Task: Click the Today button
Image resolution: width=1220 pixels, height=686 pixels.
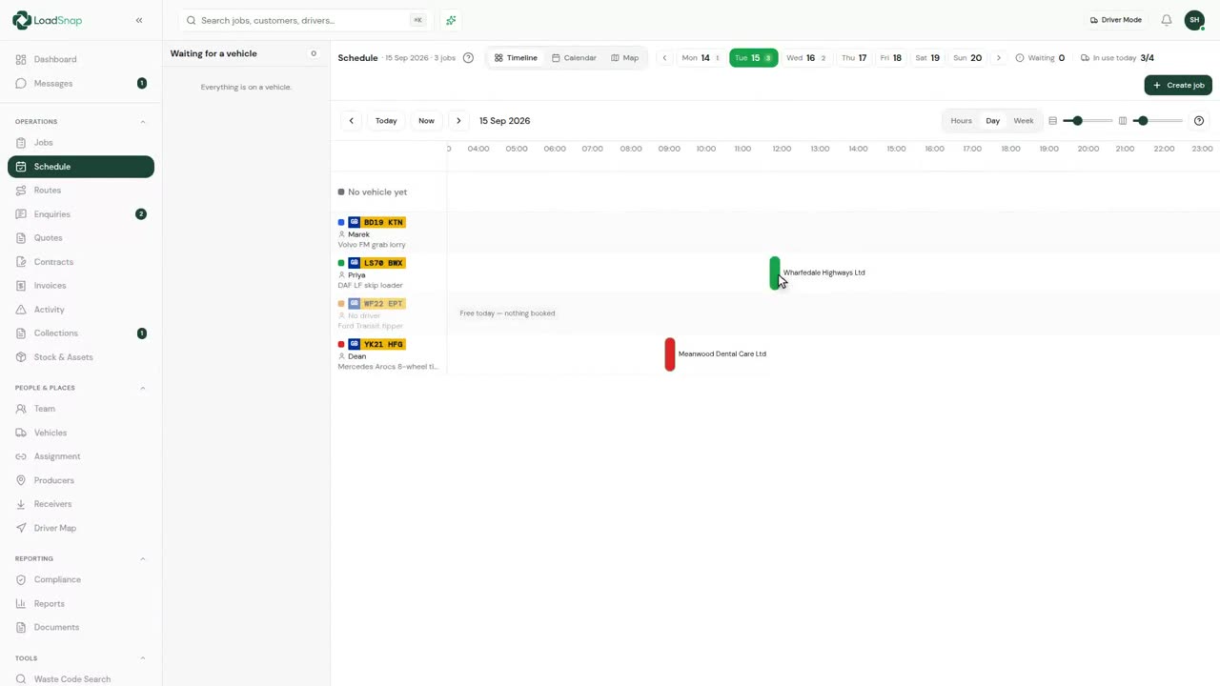Action: 386,121
